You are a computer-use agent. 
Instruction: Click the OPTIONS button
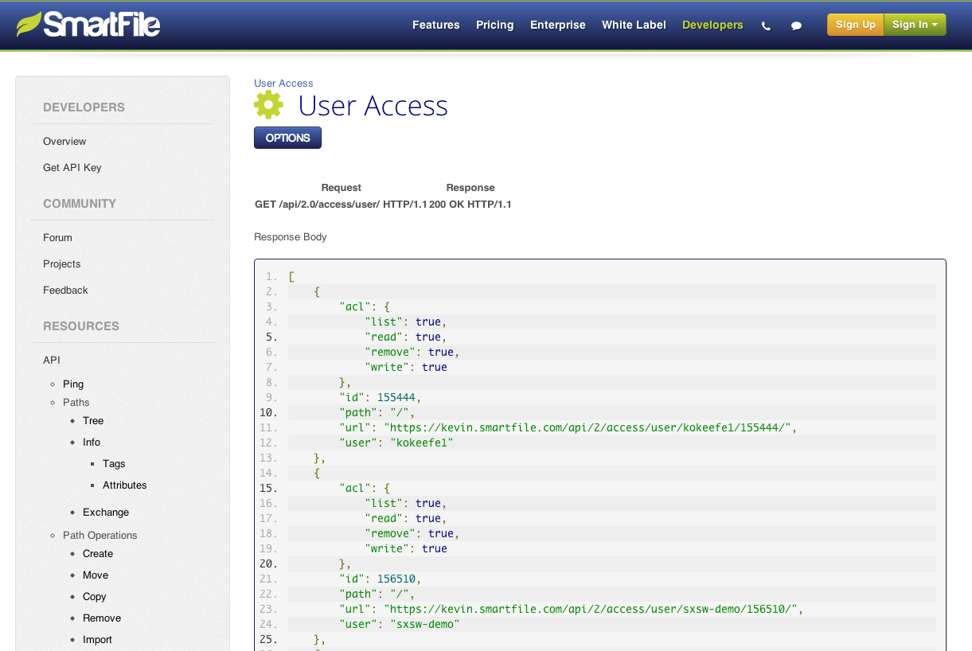pos(287,137)
